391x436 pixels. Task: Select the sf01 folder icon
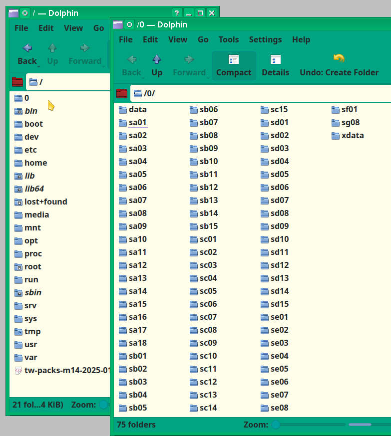click(336, 110)
